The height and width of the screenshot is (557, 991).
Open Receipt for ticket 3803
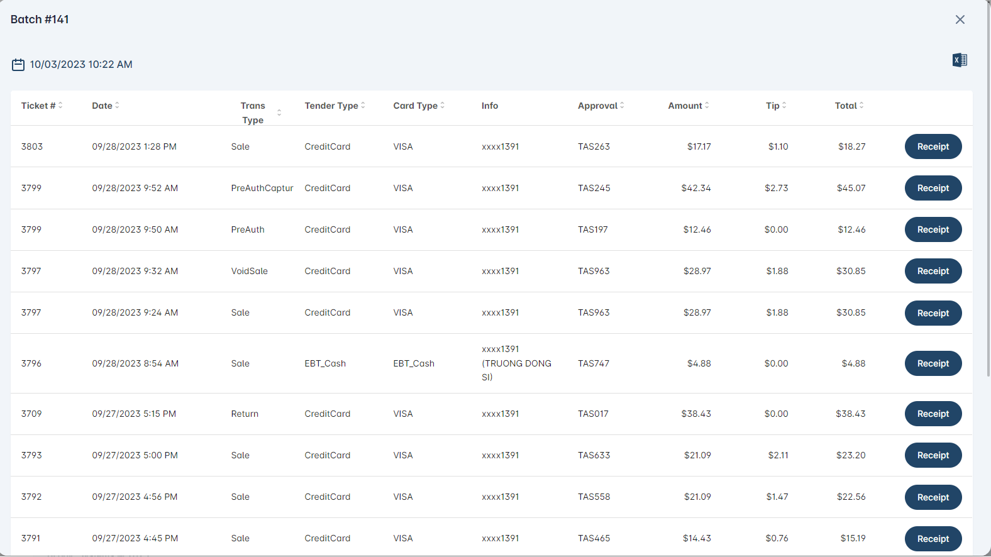tap(933, 146)
